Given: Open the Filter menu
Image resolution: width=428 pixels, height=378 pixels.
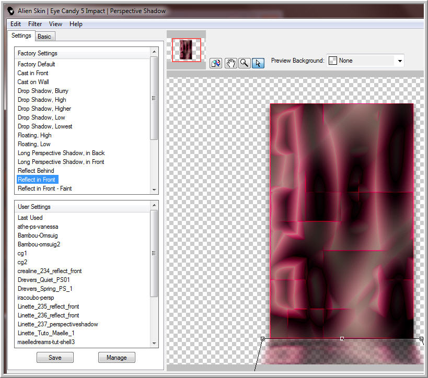Looking at the screenshot, I should point(35,24).
